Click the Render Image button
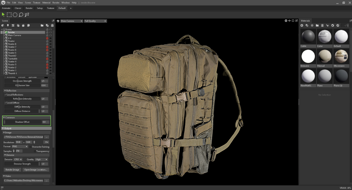The height and width of the screenshot is (190, 352). [13, 170]
